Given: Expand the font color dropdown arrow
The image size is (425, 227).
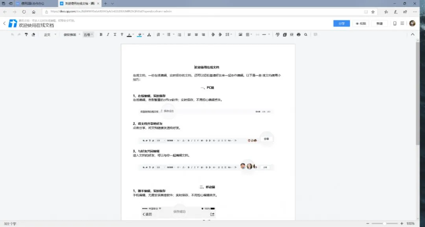Looking at the screenshot, I should pyautogui.click(x=133, y=35).
